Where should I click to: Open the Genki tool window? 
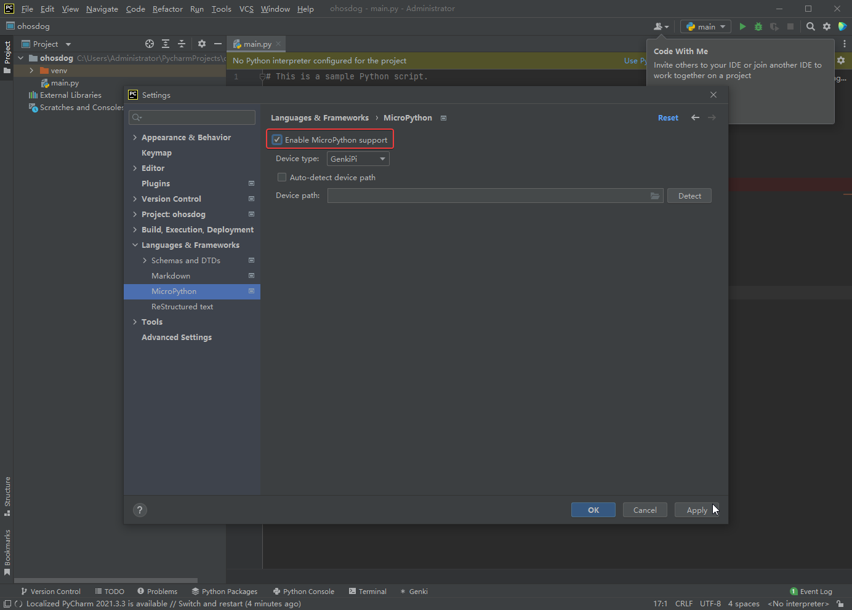click(414, 592)
